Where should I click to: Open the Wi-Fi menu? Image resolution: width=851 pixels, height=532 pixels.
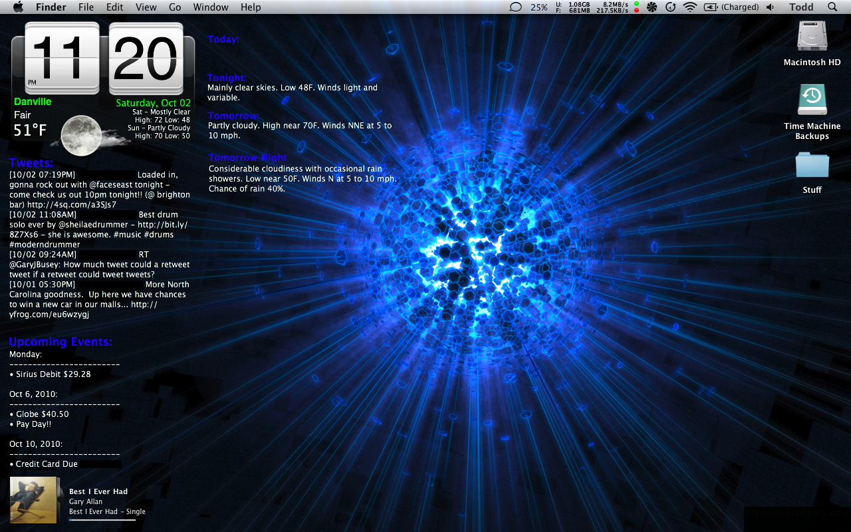point(690,7)
